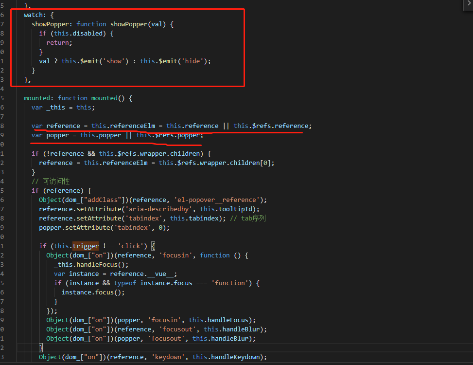The height and width of the screenshot is (365, 473).
Task: Click the "typeof instance.focus === 'function'" line
Action: pos(157,283)
